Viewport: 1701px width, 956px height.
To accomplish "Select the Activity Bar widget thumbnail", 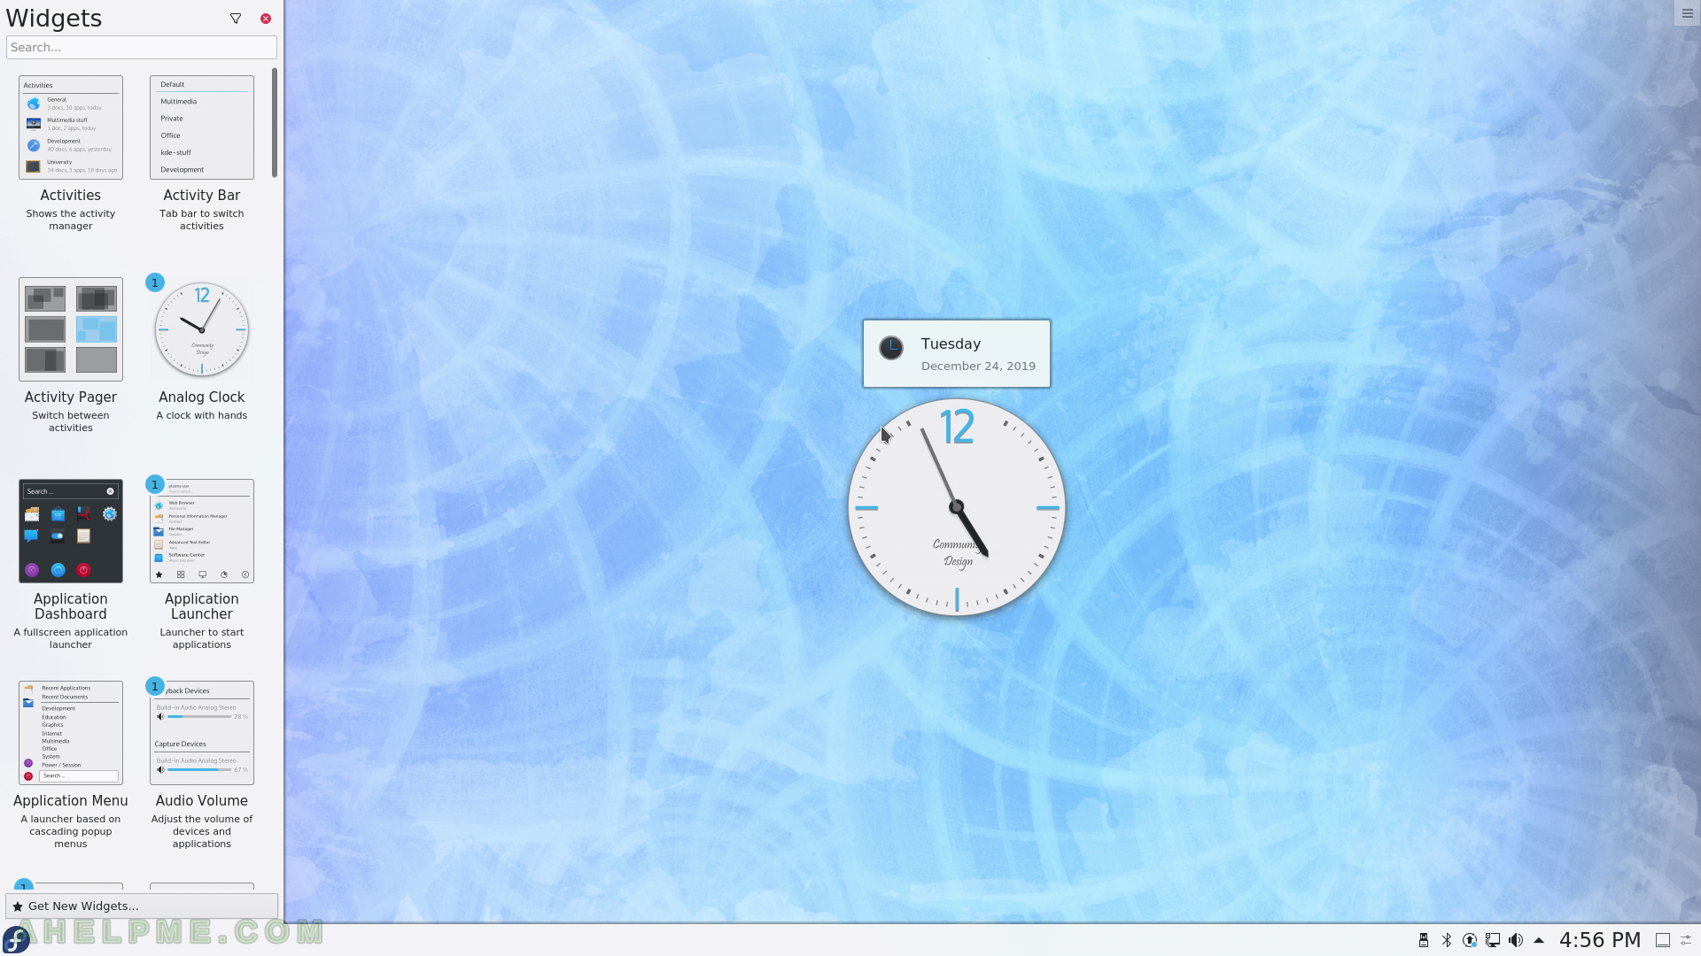I will [x=202, y=127].
